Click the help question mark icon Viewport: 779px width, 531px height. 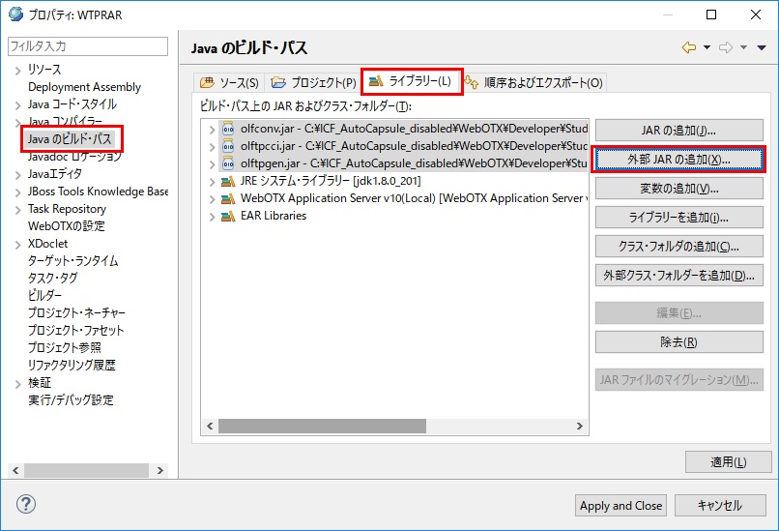pyautogui.click(x=27, y=504)
